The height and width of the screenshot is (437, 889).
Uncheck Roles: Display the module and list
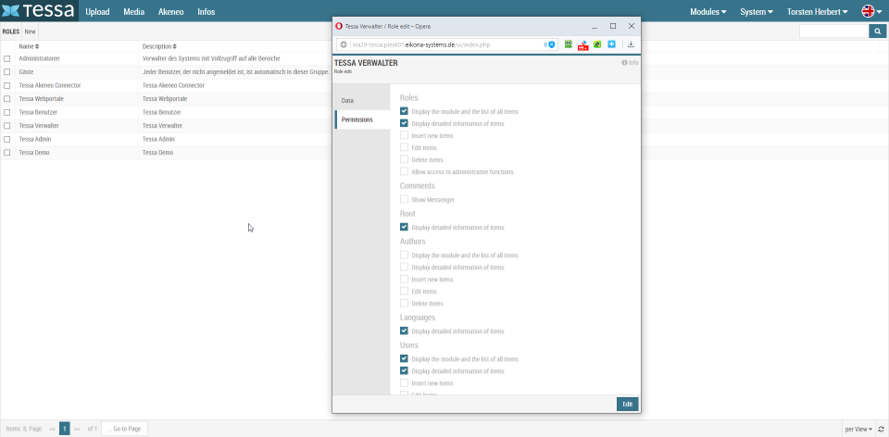pos(405,111)
